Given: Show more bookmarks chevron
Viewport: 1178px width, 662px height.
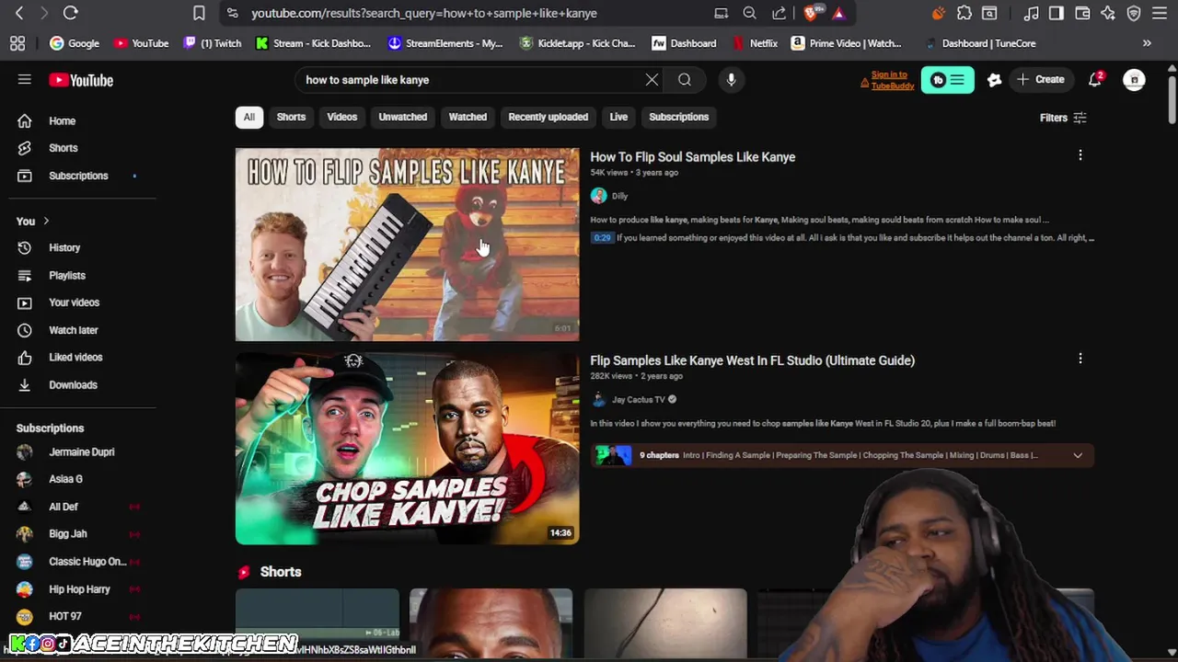Looking at the screenshot, I should (1147, 43).
